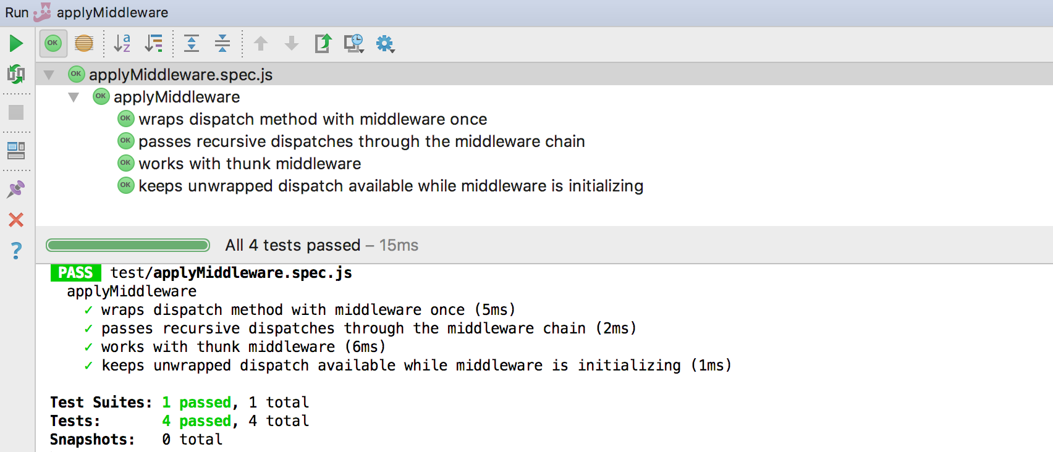Collapse all test nodes
Viewport: 1053px width, 452px height.
(222, 43)
